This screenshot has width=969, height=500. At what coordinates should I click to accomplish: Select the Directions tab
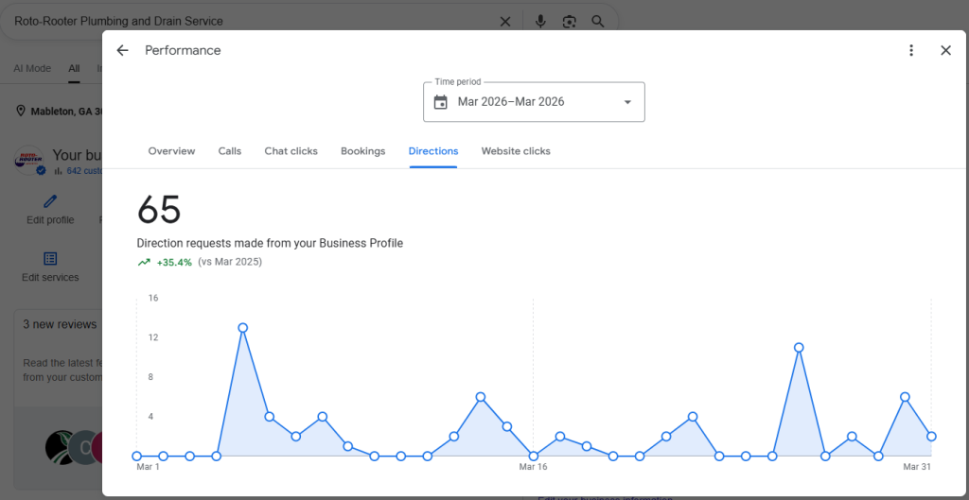pos(433,151)
